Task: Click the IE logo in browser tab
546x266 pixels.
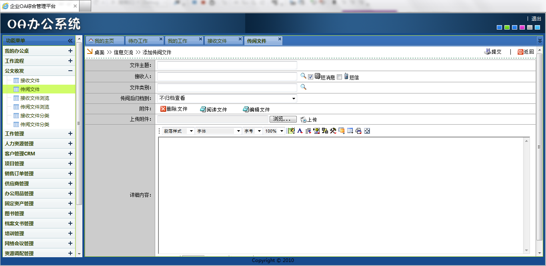Action: pyautogui.click(x=5, y=6)
